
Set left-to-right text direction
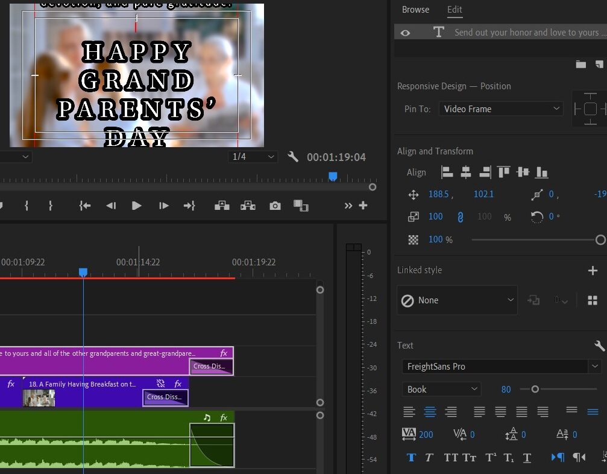558,457
